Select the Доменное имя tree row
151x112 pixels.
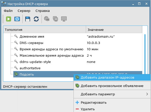[x=35, y=36]
